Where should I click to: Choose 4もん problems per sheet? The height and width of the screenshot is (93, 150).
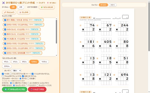pos(6,62)
